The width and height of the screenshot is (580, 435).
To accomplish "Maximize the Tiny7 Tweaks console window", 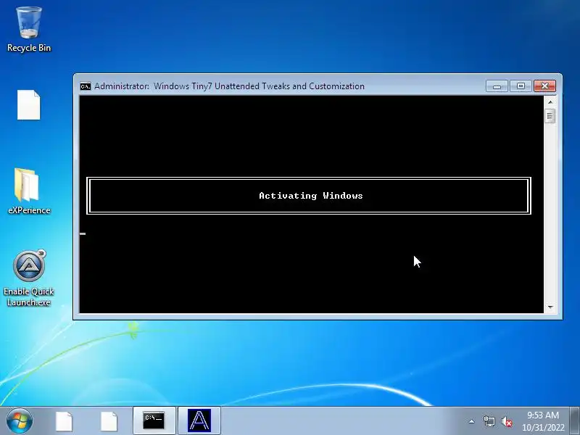I will pos(521,86).
